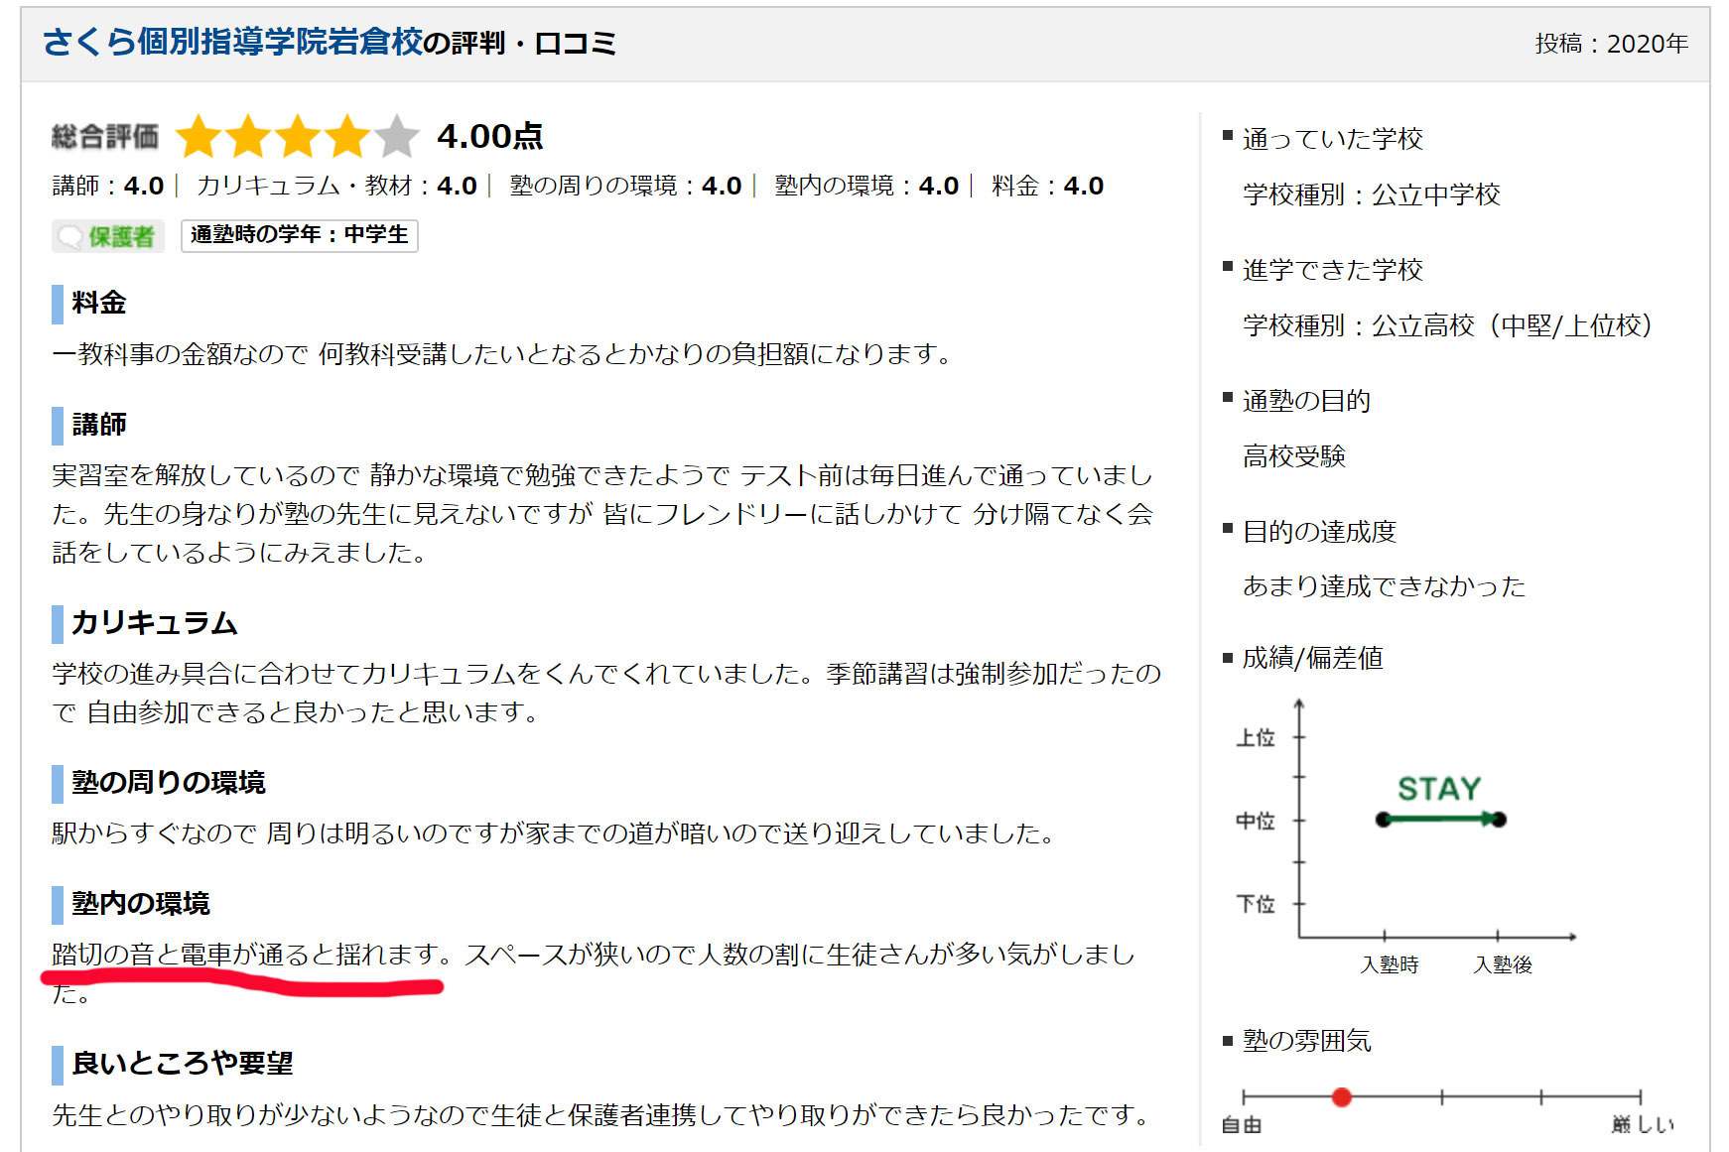Click the review text starting 学校の進み具合に合わせて
This screenshot has height=1152, width=1729.
[606, 693]
